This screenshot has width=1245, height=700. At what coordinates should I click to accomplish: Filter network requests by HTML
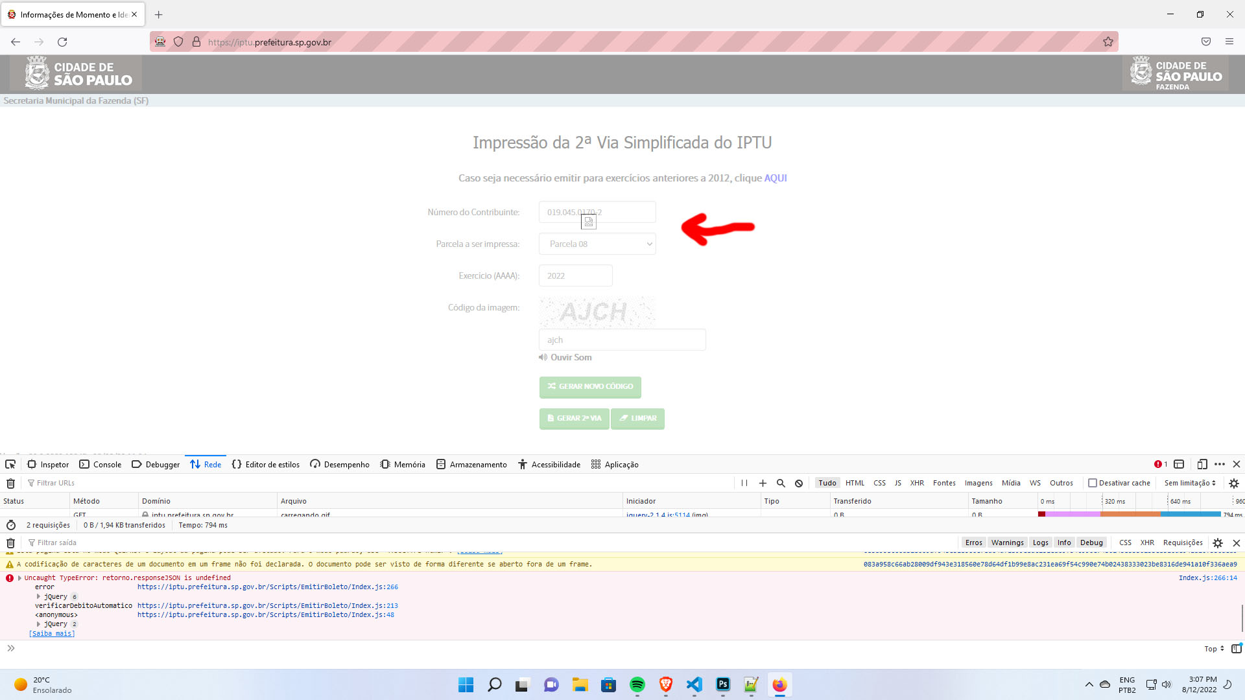click(855, 483)
